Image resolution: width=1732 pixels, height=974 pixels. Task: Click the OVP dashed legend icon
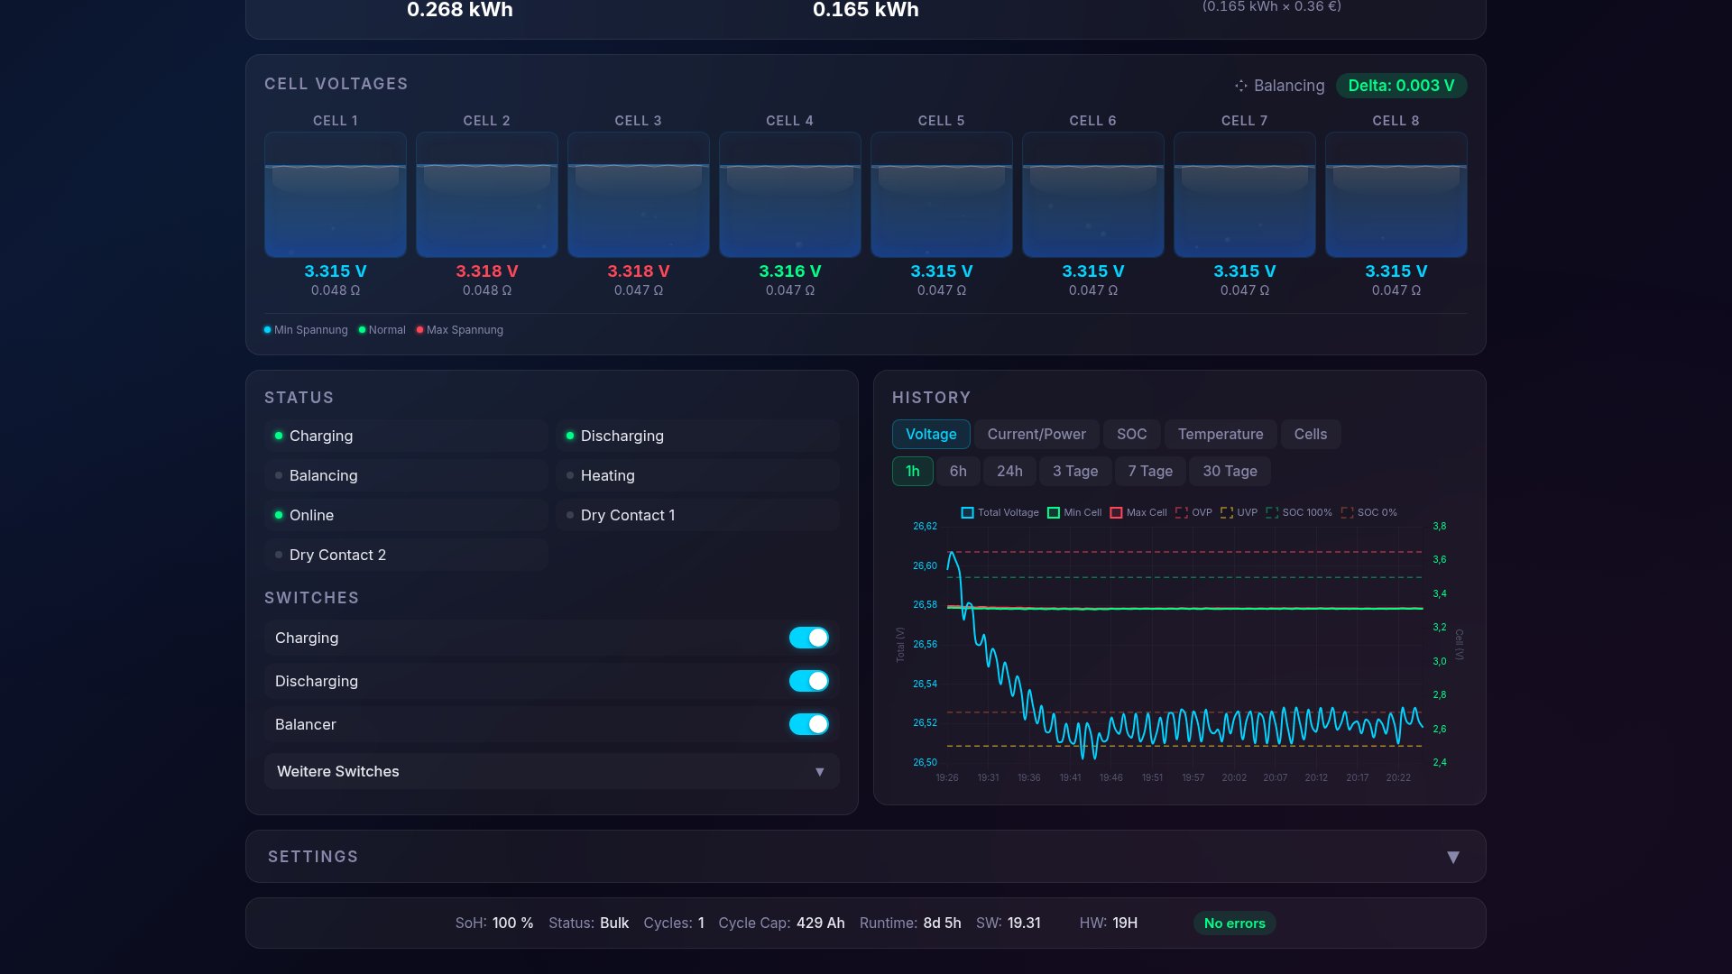click(x=1184, y=512)
